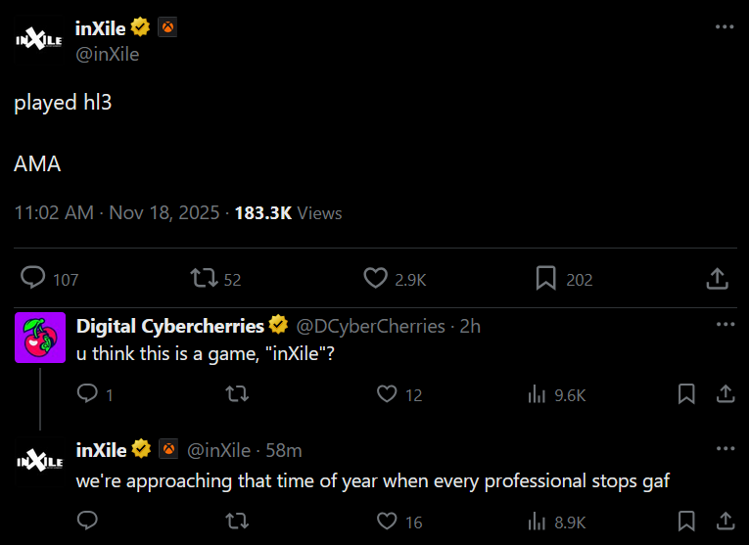Click the inXile logo avatar at top
Screen dimensions: 749x545
click(39, 41)
